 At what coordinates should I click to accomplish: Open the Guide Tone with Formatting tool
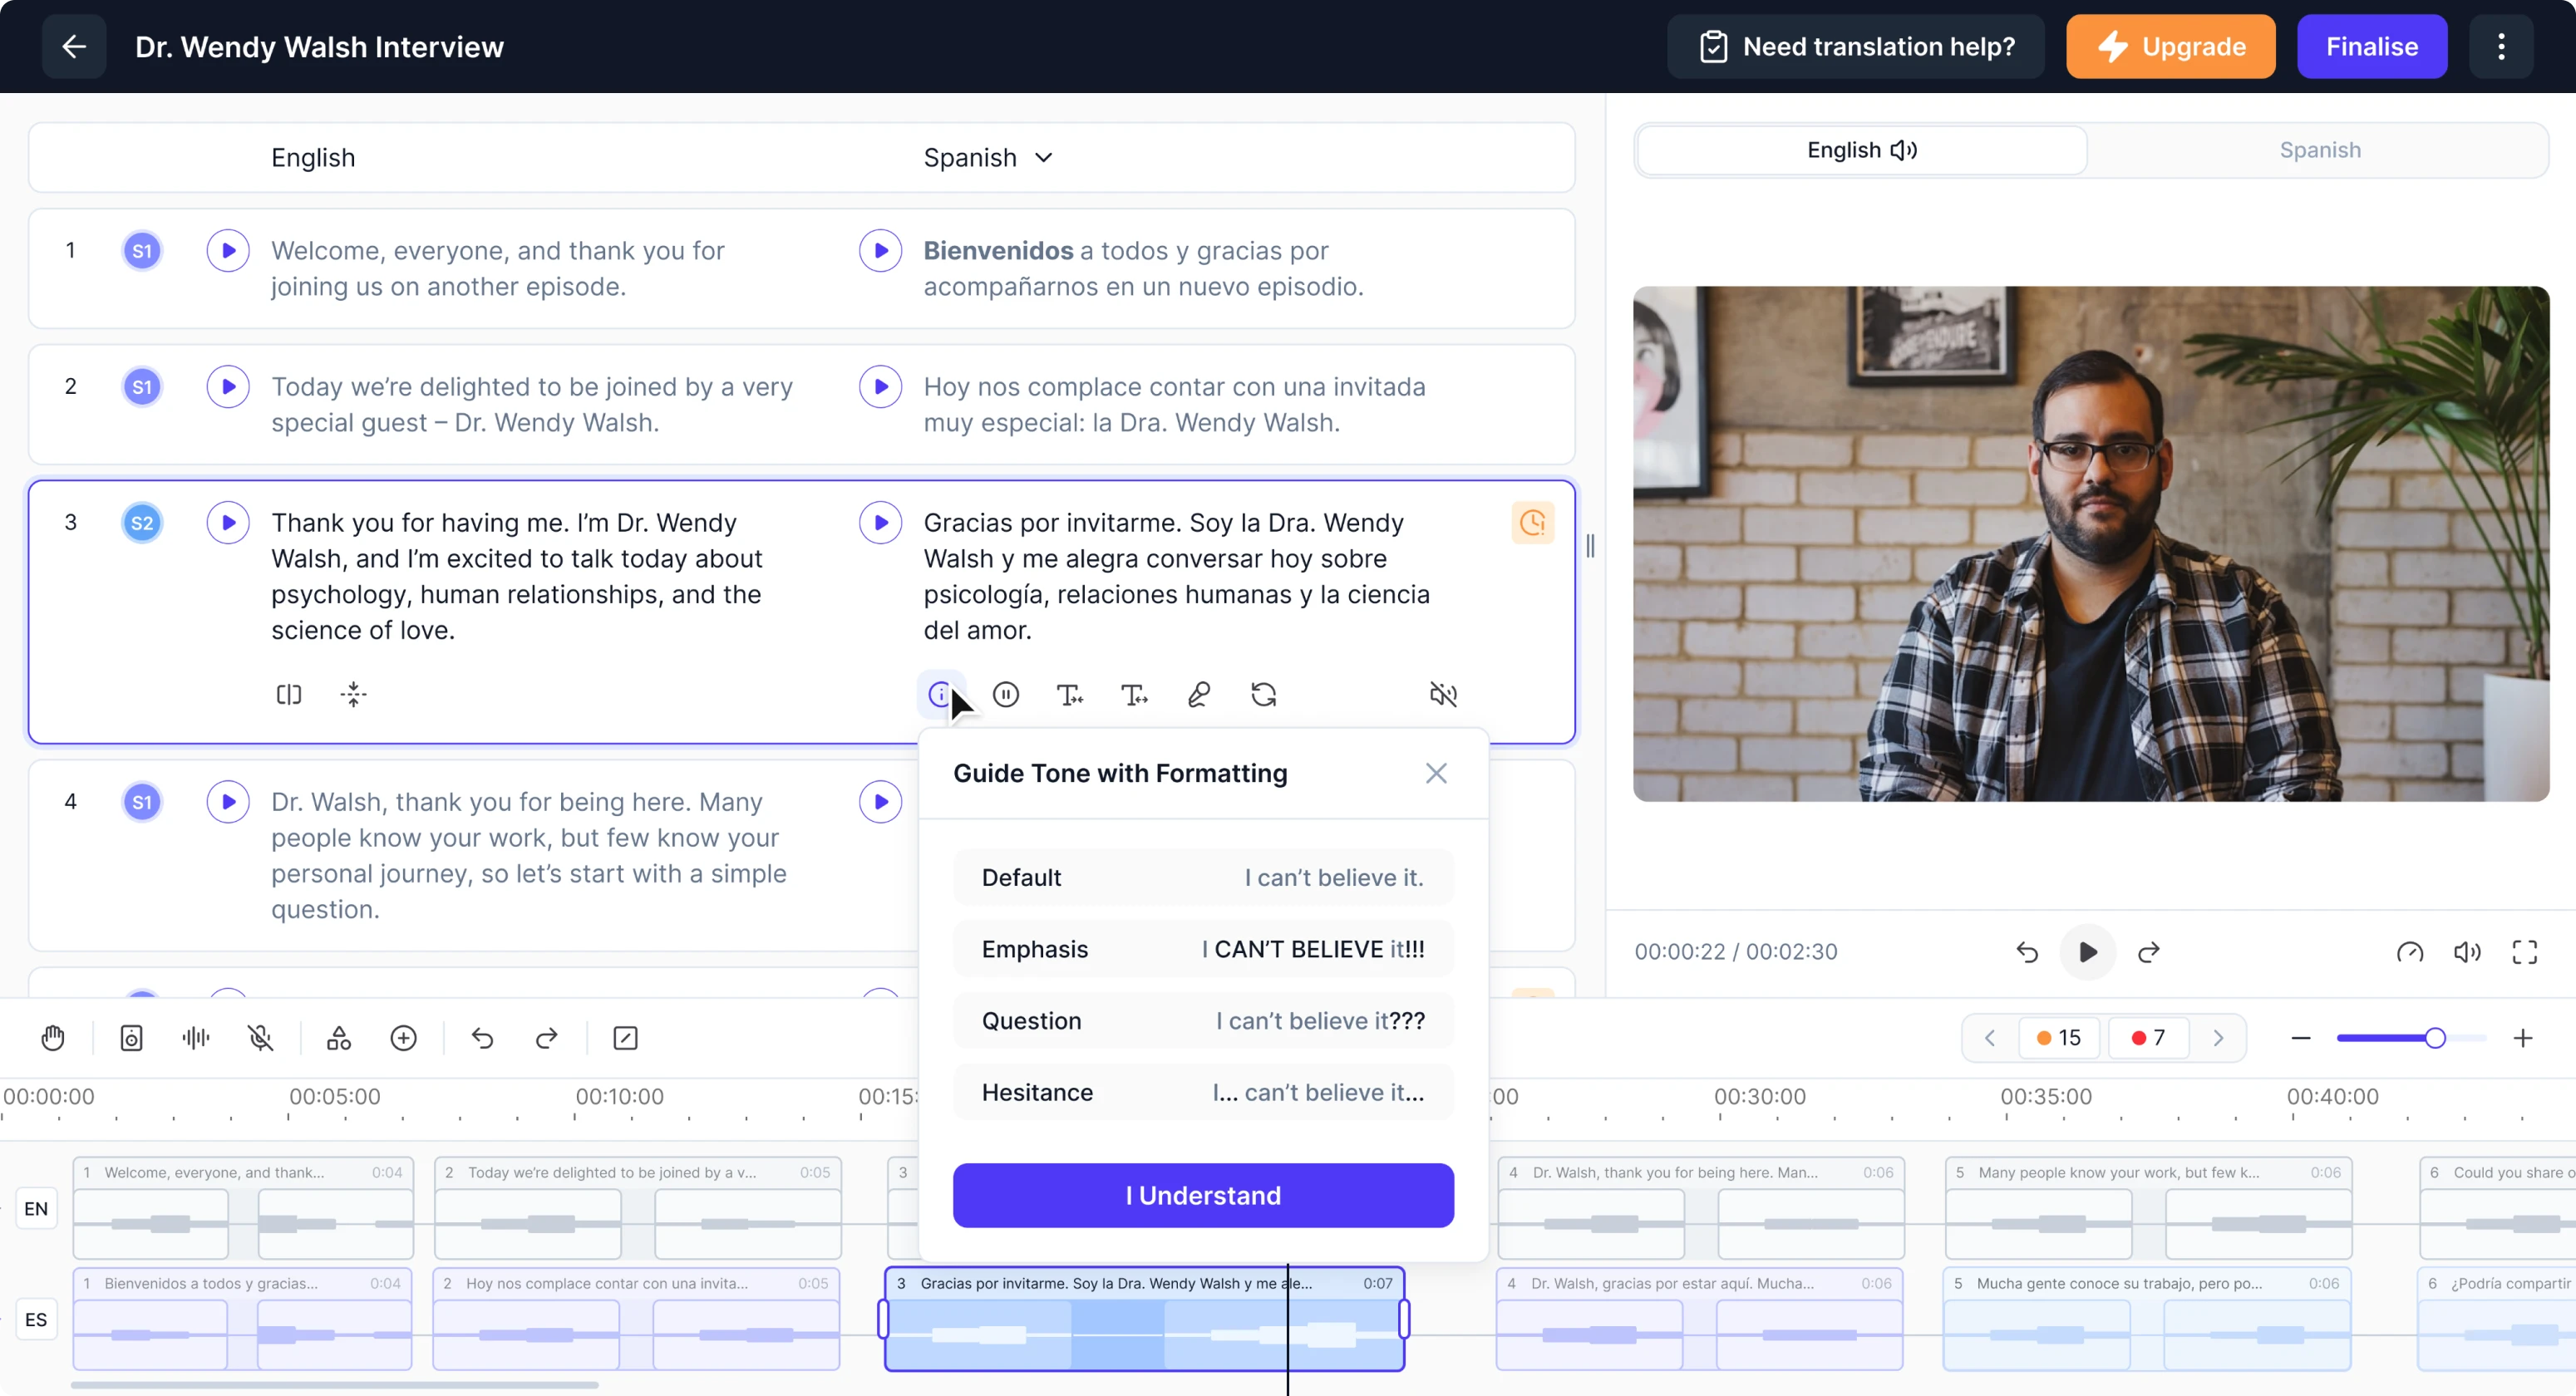click(941, 694)
